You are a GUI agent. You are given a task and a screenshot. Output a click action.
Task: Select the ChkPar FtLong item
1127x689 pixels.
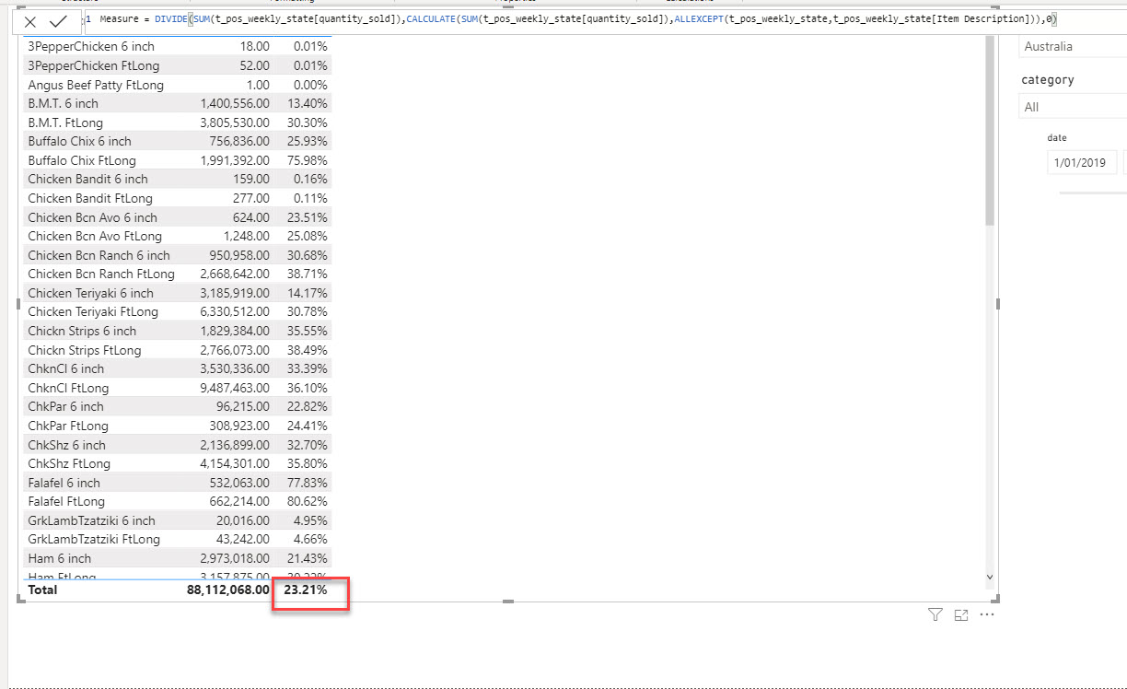click(68, 426)
